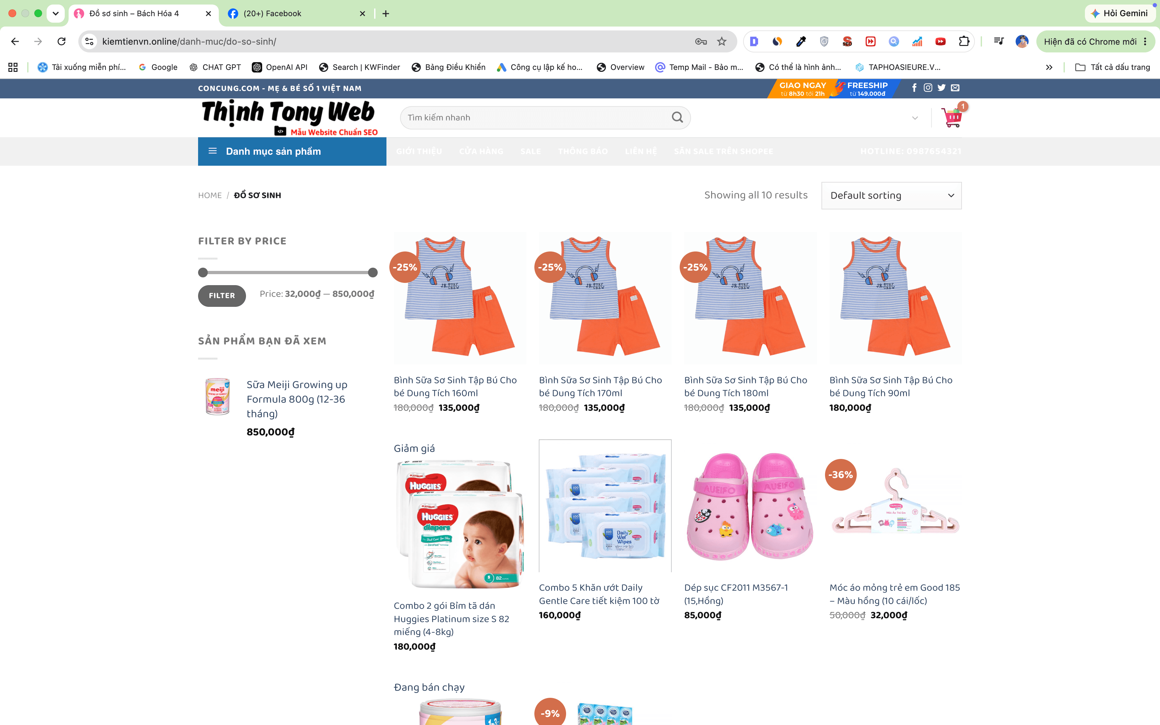
Task: Show more bookmarks with the chevron
Action: pyautogui.click(x=1049, y=67)
